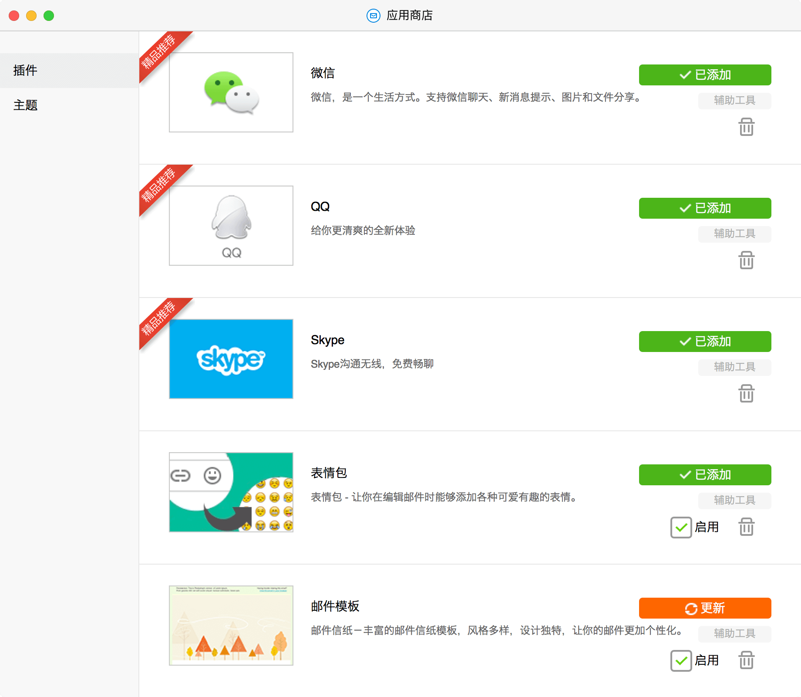Select the 插件 tab in sidebar
The height and width of the screenshot is (697, 801).
click(69, 70)
